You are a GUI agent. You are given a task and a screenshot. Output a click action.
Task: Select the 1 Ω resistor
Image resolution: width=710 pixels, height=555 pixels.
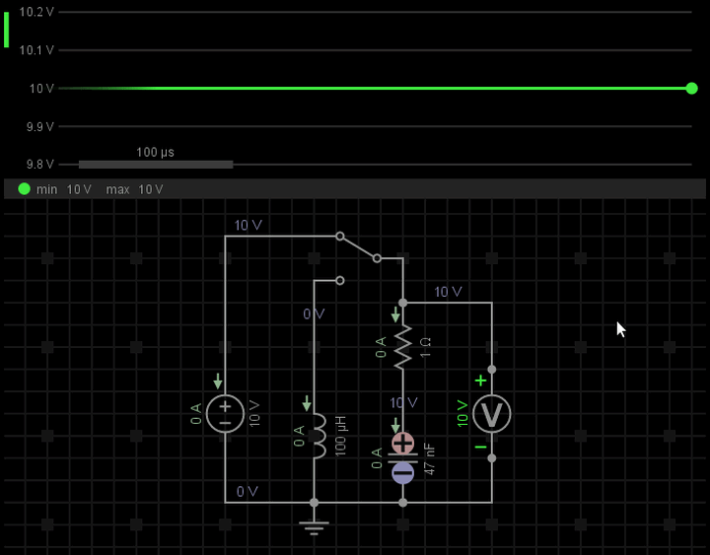(402, 347)
